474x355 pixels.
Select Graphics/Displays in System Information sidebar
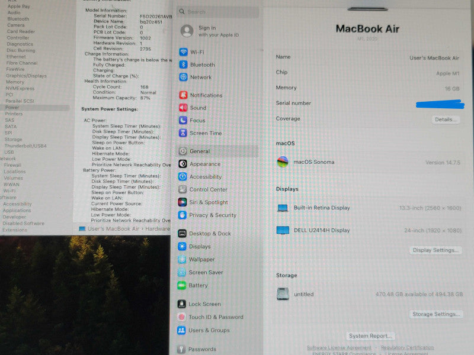click(26, 76)
